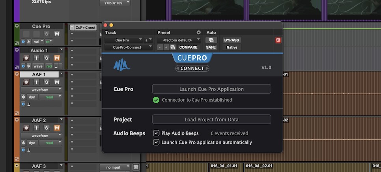Image resolution: width=381 pixels, height=172 pixels.
Task: Click the asterisk icon on Cue Pro track
Action: pos(29,41)
